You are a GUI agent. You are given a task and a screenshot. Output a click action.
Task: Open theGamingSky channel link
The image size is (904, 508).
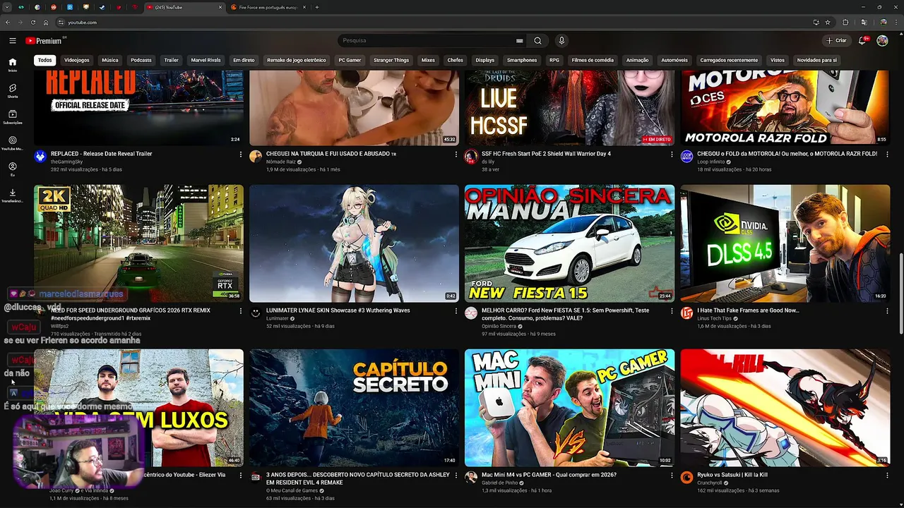pos(66,162)
